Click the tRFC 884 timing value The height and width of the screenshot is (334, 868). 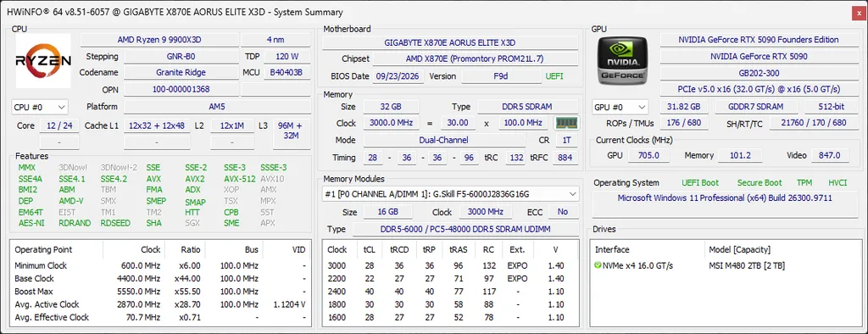[565, 158]
